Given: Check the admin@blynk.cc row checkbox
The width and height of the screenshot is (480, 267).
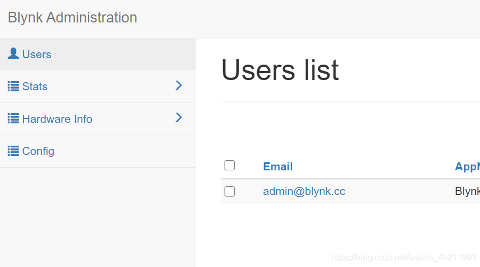Looking at the screenshot, I should click(229, 191).
